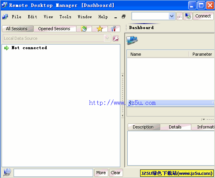Click the quick connect host input field

point(150,16)
